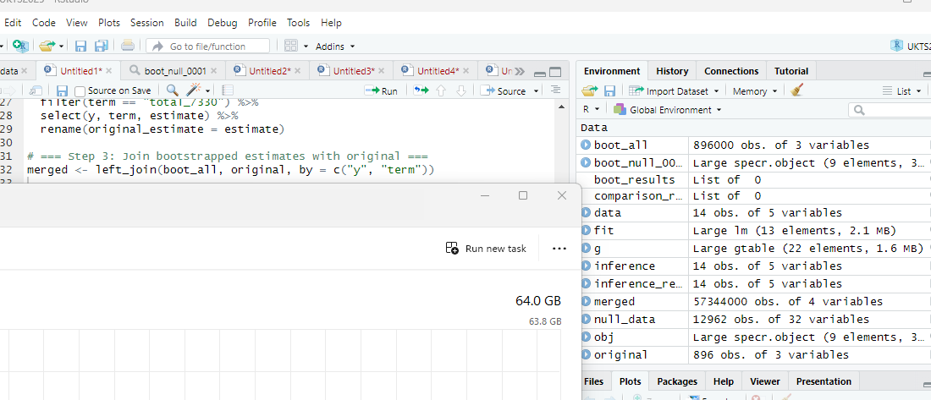Click the Run button in editor
This screenshot has height=400, width=931.
382,90
